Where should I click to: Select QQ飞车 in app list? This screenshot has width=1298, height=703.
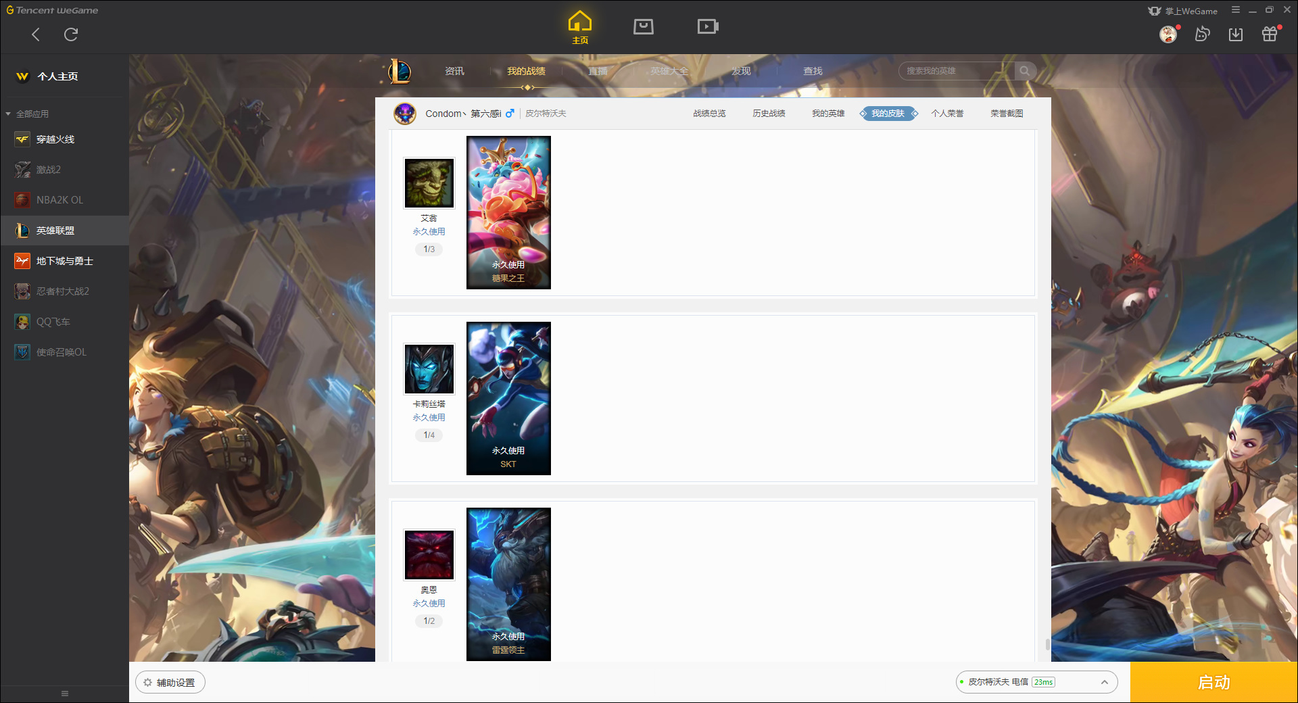[x=64, y=322]
